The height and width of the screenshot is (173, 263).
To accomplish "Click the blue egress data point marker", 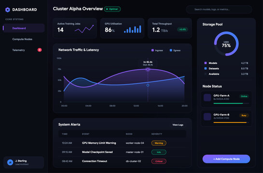I will (148, 85).
